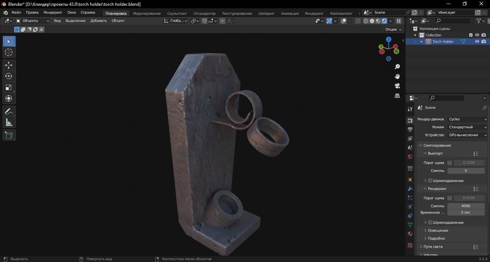Open the feature set Стандартный dropdown

468,127
